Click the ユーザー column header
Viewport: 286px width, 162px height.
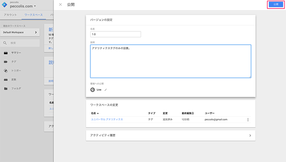tap(210, 113)
